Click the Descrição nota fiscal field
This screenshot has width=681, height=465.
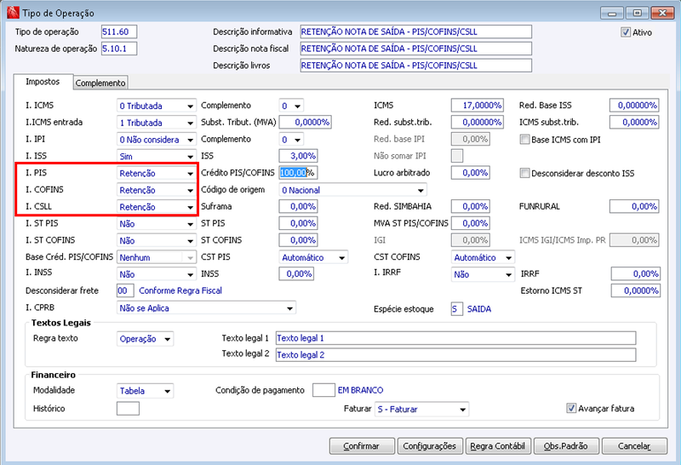(x=415, y=49)
